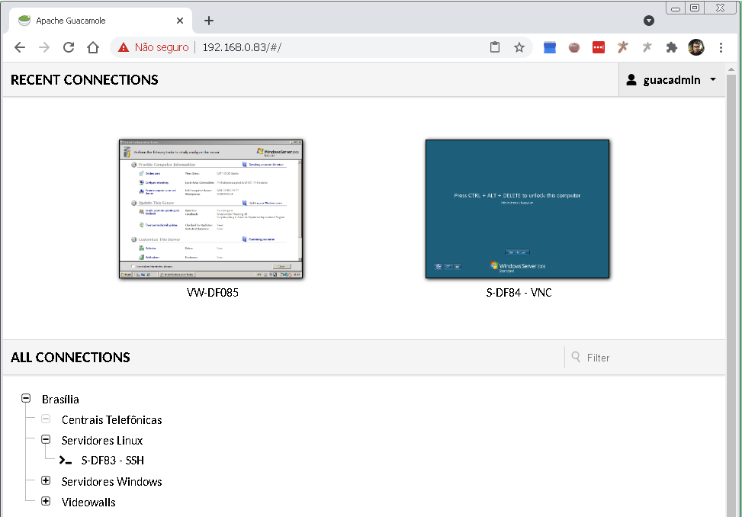Screen dimensions: 742x517
Task: Click the dark circular dropdown icon on tab strip
Action: click(x=649, y=21)
